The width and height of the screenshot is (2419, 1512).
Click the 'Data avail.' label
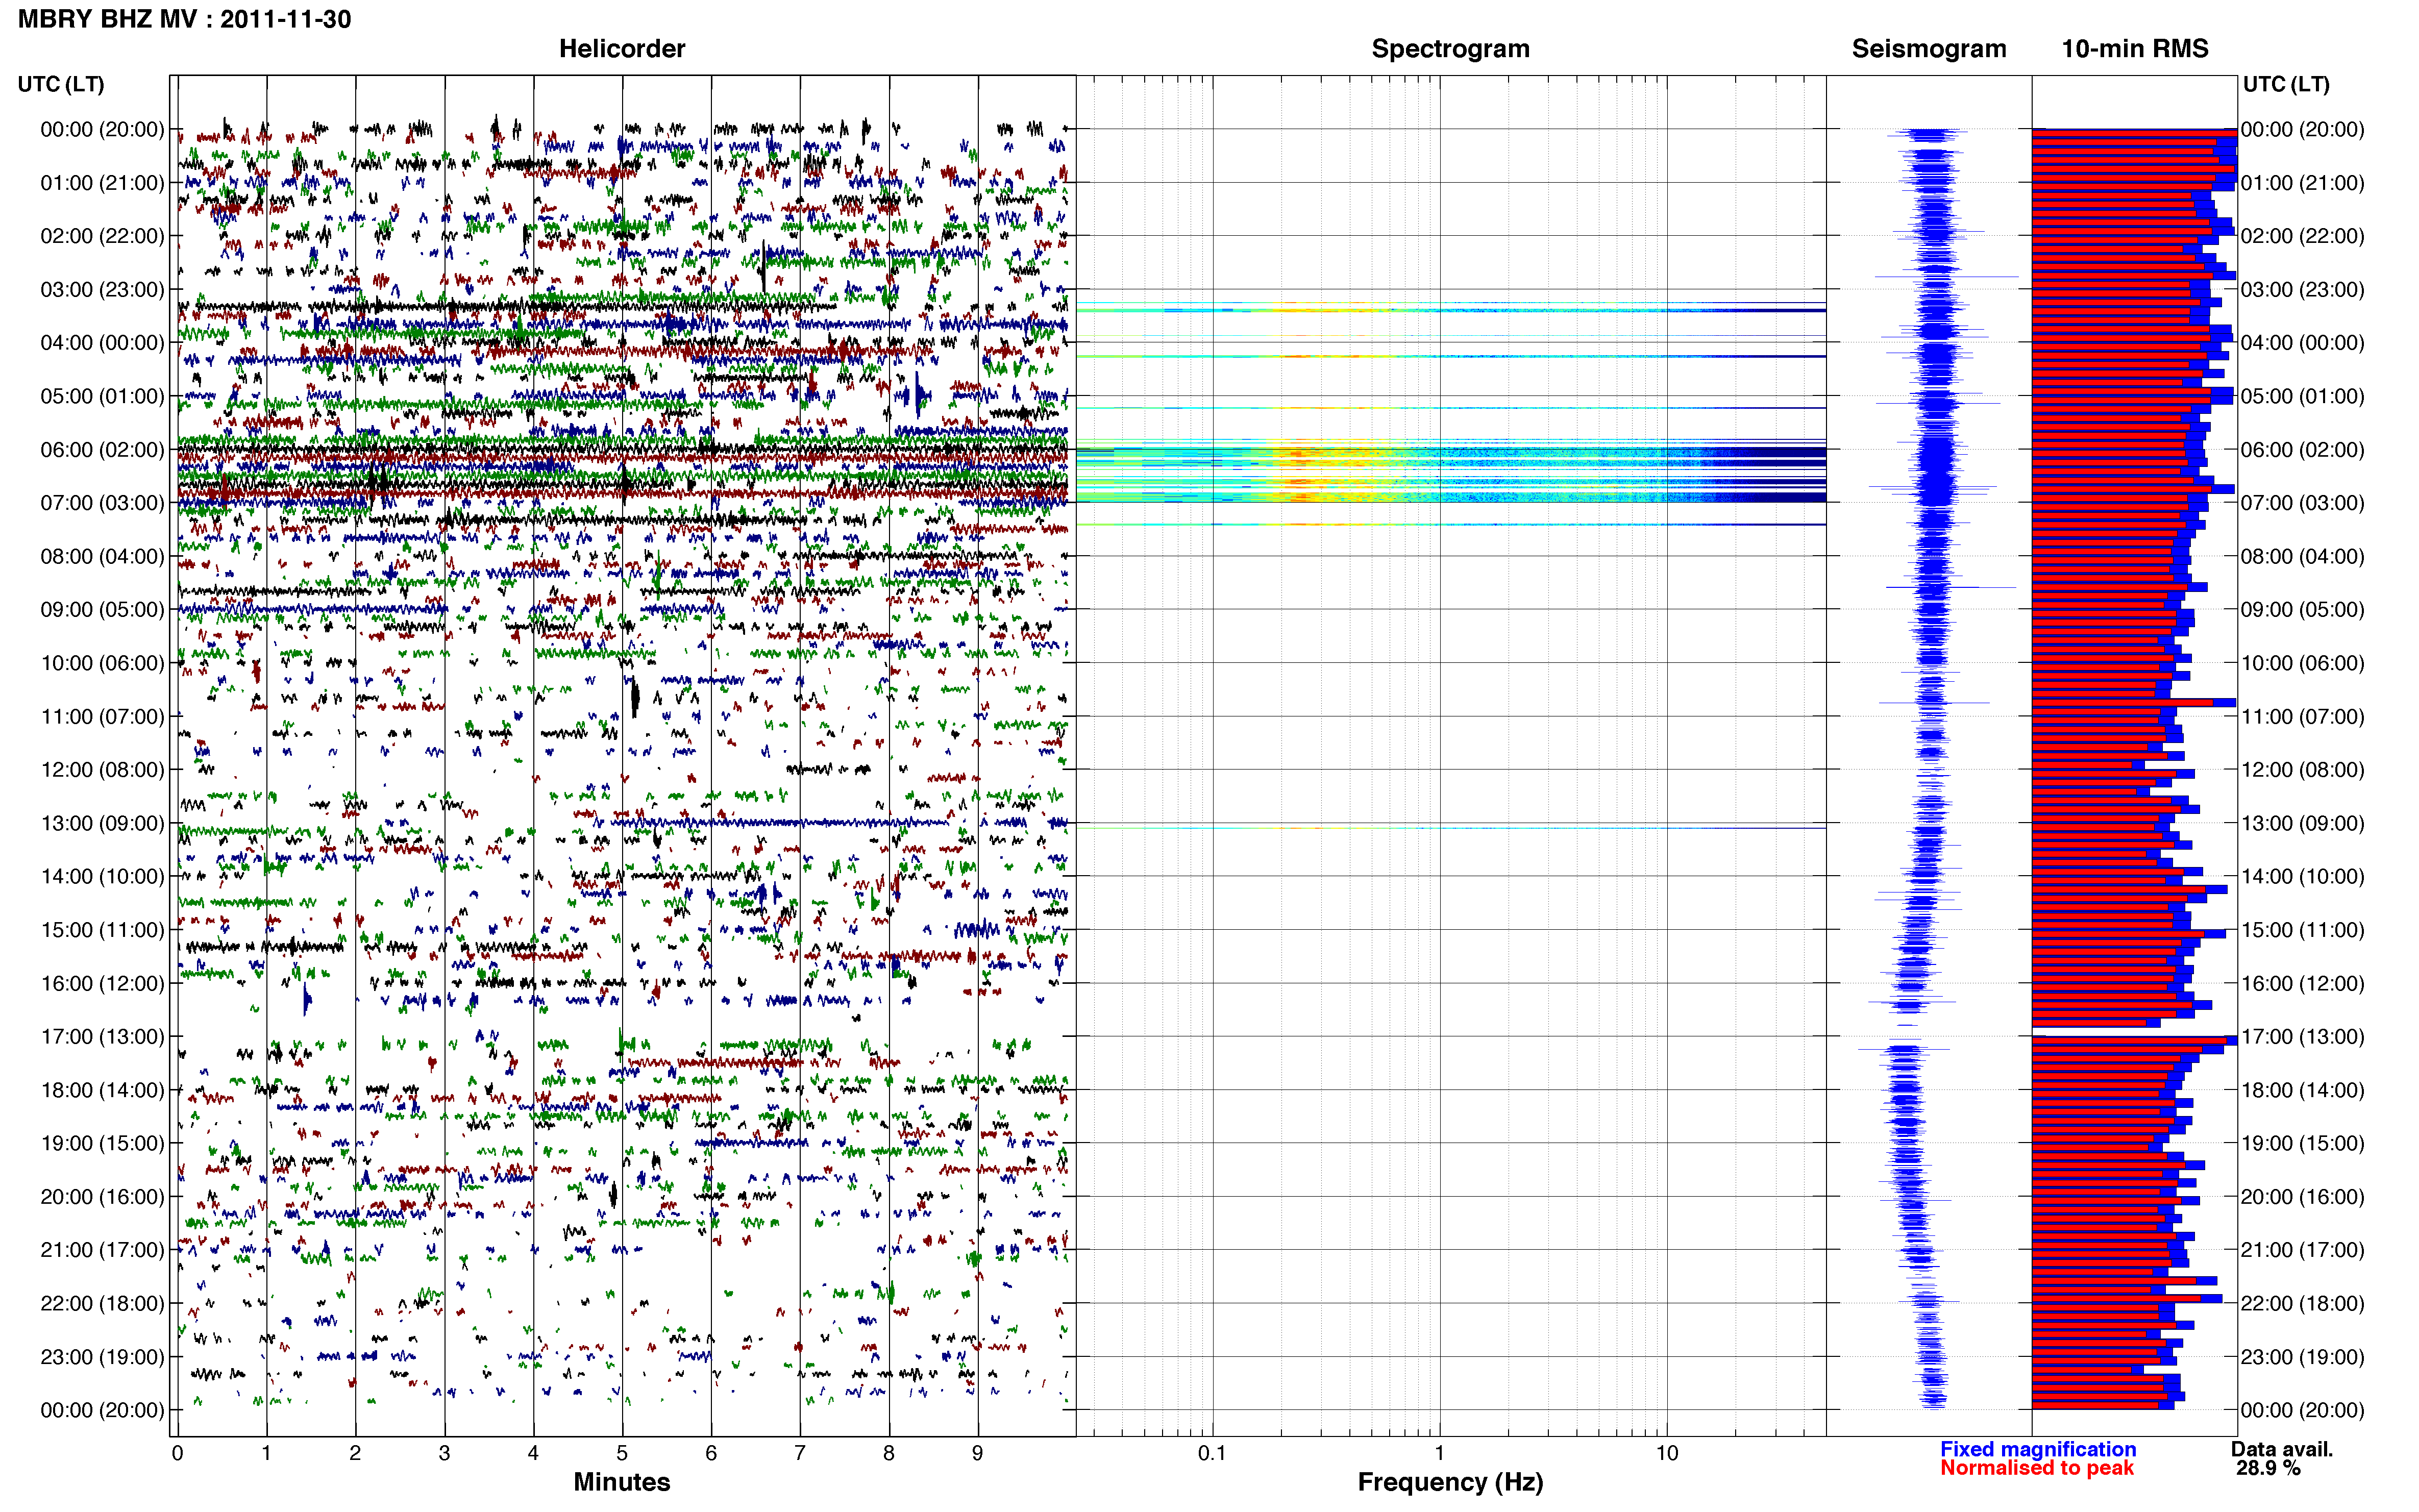pos(2281,1449)
